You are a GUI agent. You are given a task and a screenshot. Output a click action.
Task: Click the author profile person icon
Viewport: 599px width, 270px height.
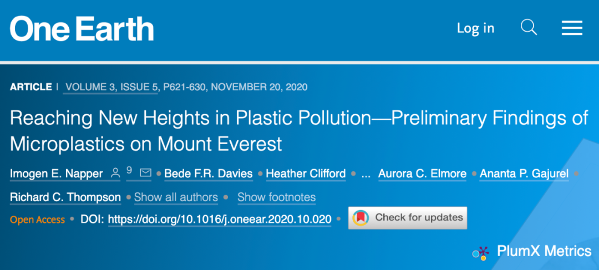tap(115, 174)
